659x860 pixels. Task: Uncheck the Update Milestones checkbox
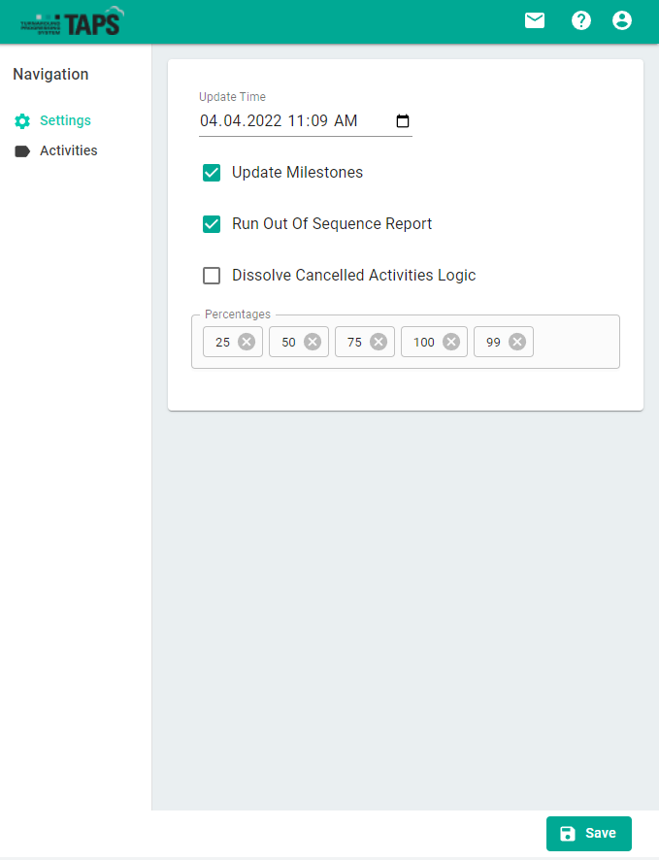tap(212, 173)
